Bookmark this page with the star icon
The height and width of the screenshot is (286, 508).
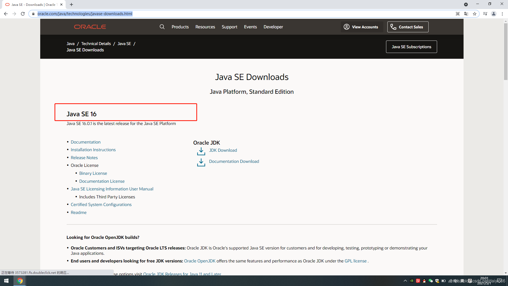pos(475,14)
